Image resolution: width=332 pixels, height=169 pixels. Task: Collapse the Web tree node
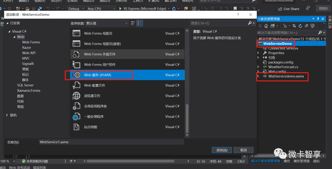pyautogui.click(x=14, y=37)
